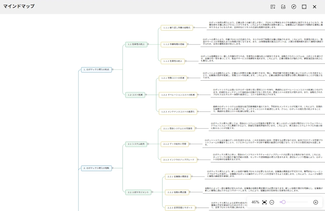Screen dimensions: 325x211
Task: Collapse the 2.1 システム統合 branch toggle
Action: [x=148, y=144]
